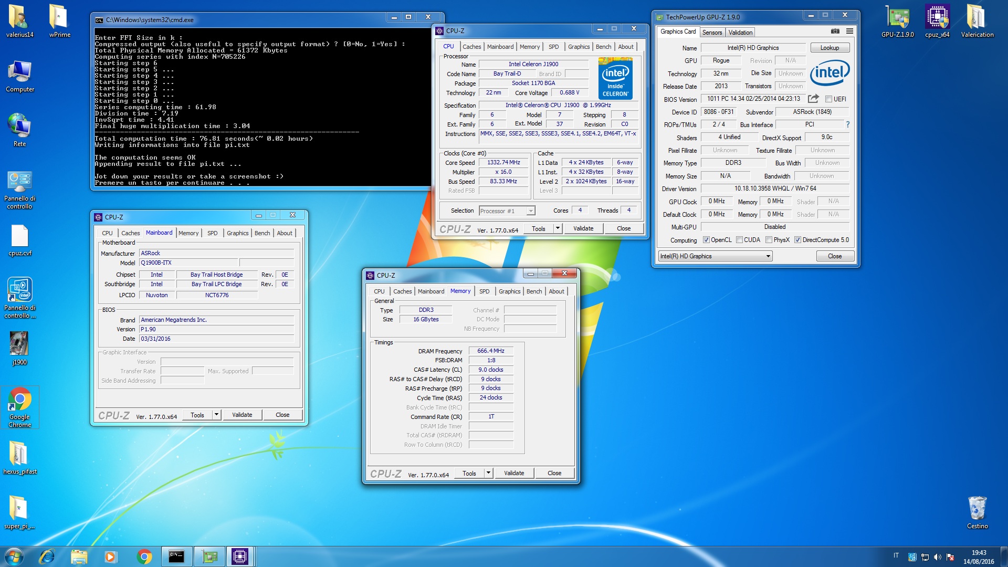Open the Intel(R) HD Graphics GPU dropdown

715,256
